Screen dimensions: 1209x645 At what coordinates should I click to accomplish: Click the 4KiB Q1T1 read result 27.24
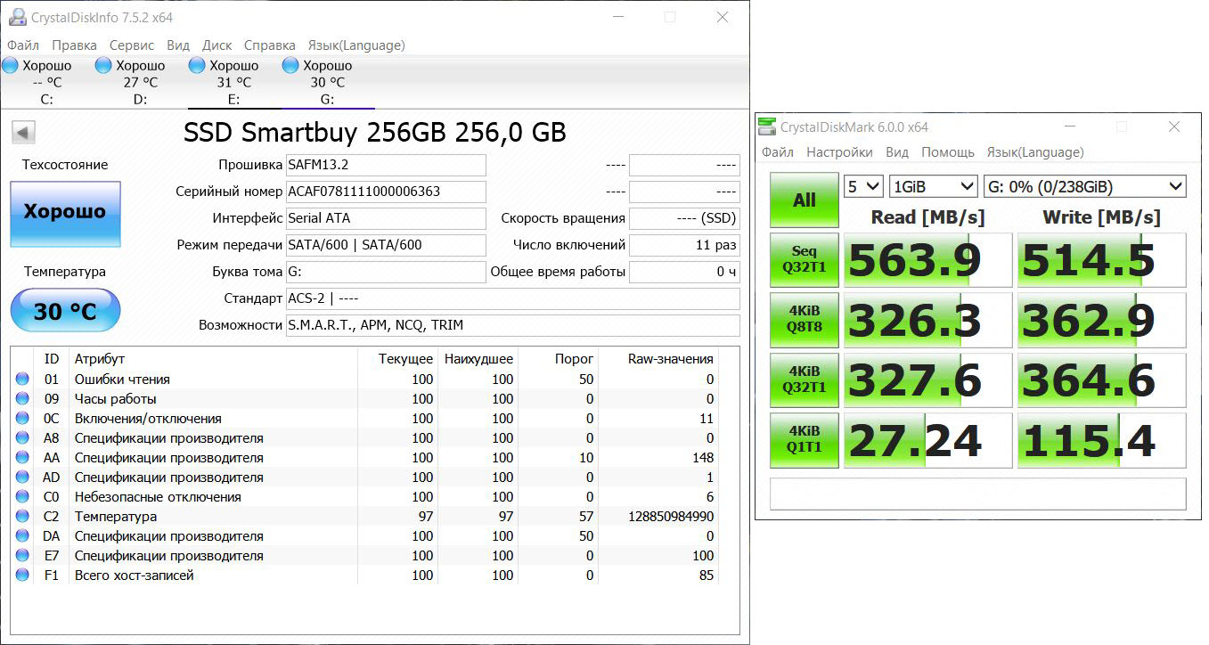click(927, 440)
